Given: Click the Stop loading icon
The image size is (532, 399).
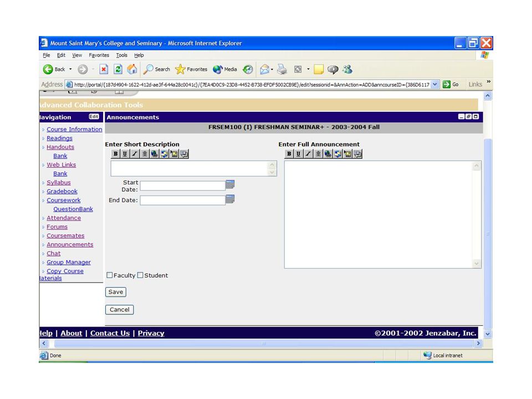Looking at the screenshot, I should [104, 69].
